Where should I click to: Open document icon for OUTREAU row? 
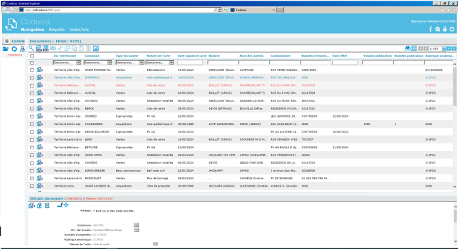coord(40,100)
